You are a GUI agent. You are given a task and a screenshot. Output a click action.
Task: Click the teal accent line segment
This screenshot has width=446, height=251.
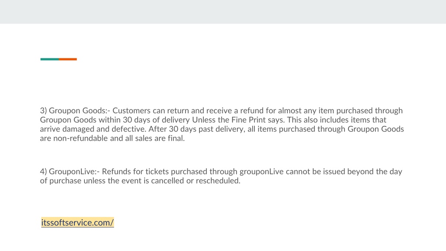pyautogui.click(x=50, y=59)
